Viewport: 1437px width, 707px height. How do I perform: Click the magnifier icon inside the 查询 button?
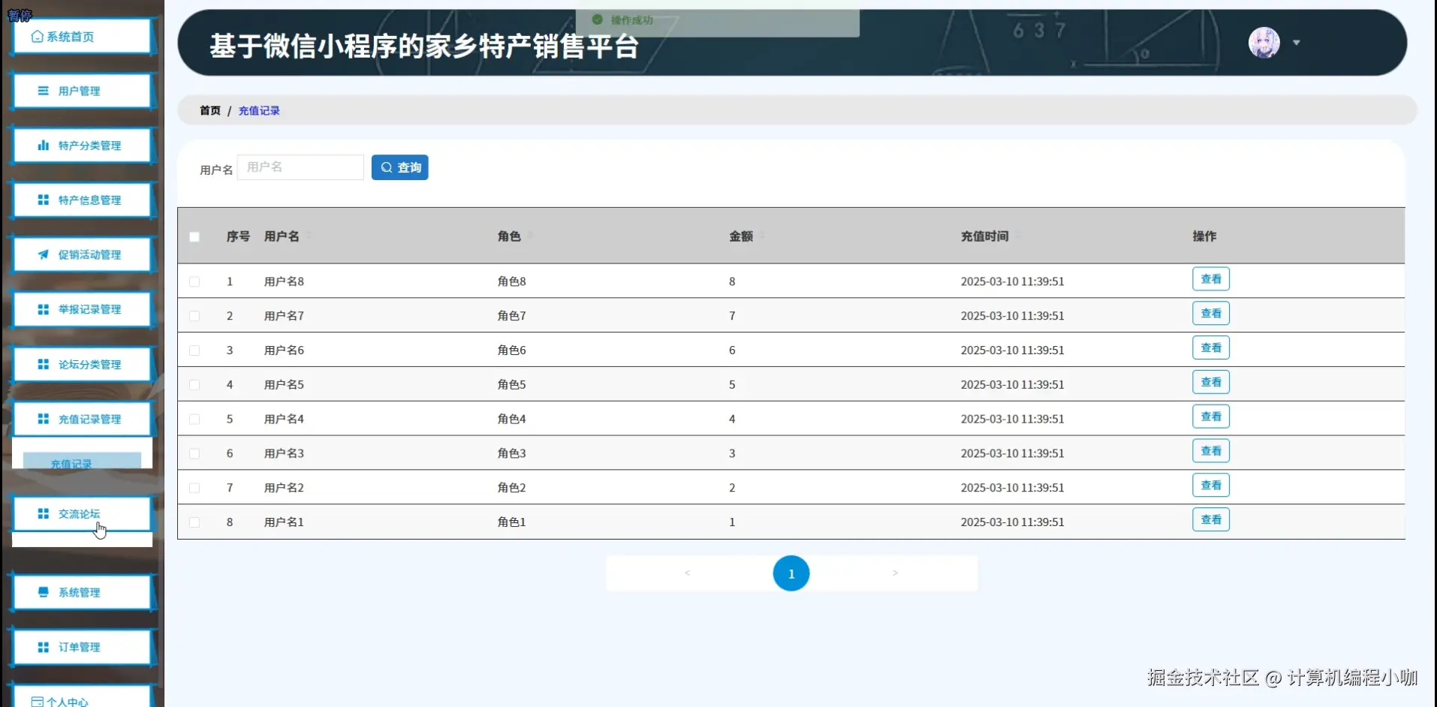(387, 167)
